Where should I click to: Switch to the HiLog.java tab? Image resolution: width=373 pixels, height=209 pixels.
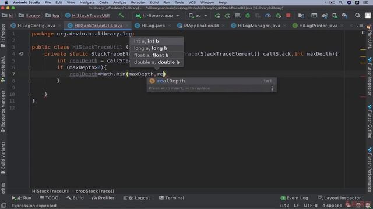153,26
